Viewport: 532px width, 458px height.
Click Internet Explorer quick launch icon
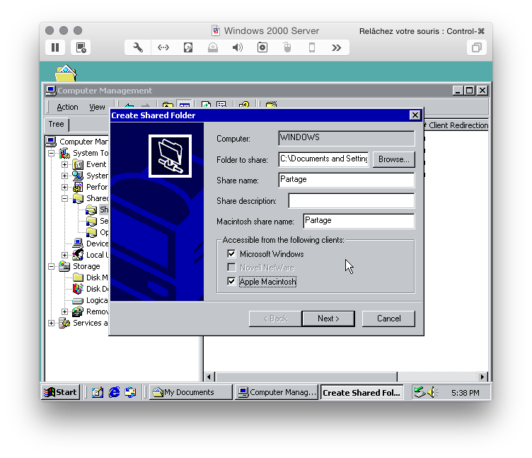coord(114,392)
